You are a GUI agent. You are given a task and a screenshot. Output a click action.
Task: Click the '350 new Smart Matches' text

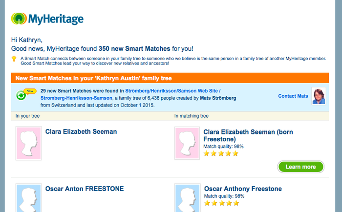point(134,48)
